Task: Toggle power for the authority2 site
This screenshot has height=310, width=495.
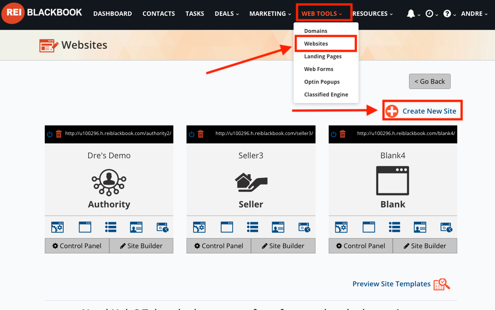Action: tap(50, 134)
